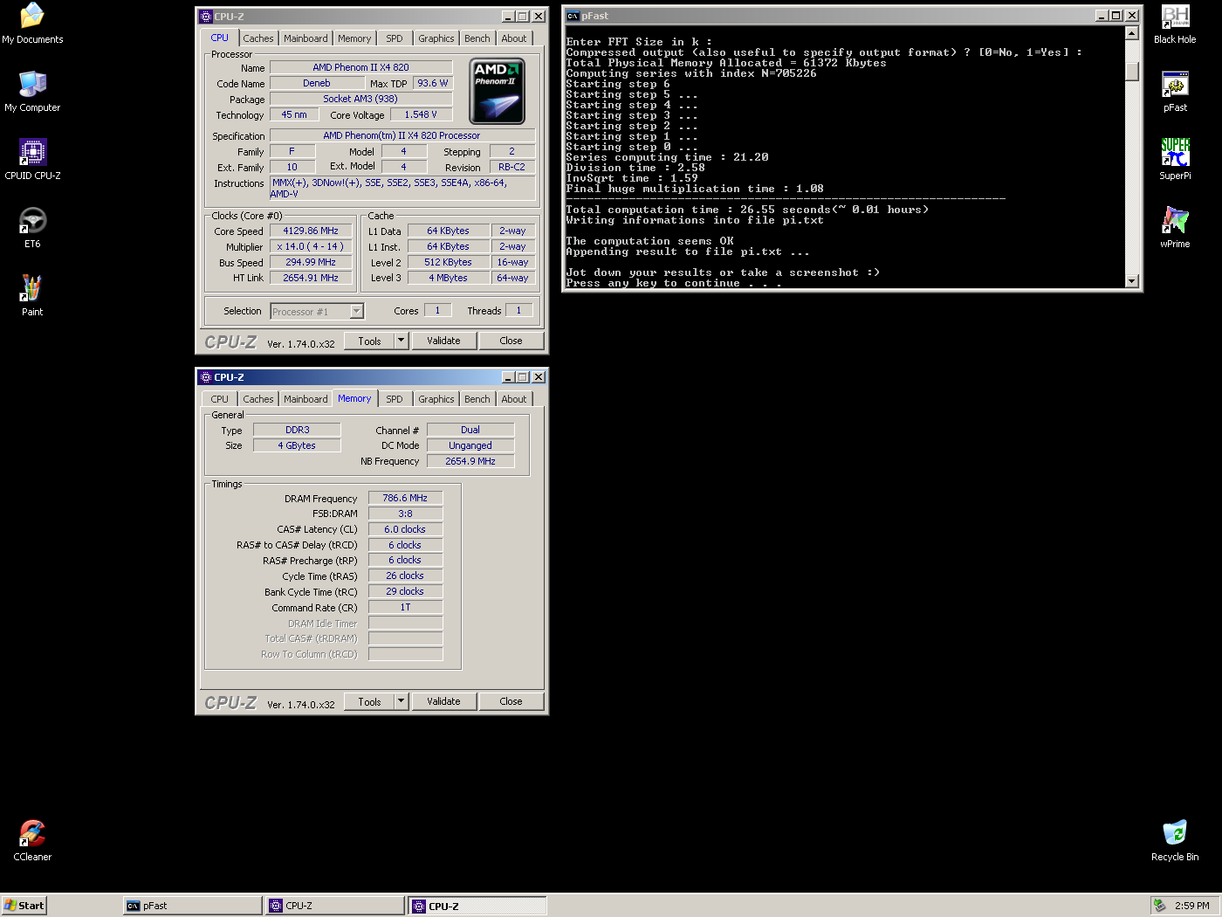Open Bench tab in top CPU-Z window
The image size is (1222, 917).
(477, 38)
